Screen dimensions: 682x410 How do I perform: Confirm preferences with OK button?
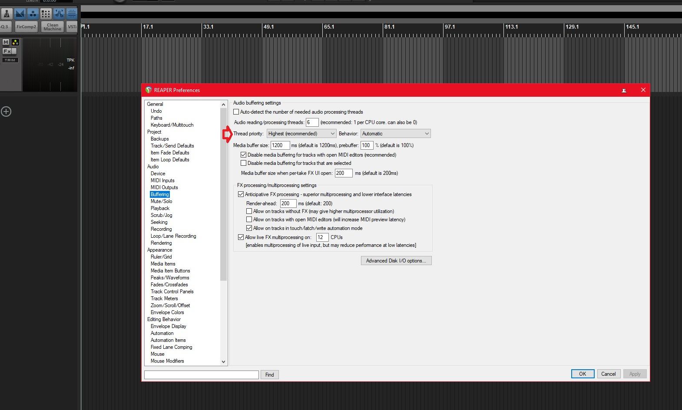(x=583, y=374)
